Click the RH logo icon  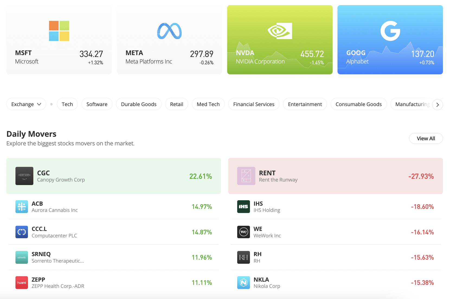(x=243, y=257)
